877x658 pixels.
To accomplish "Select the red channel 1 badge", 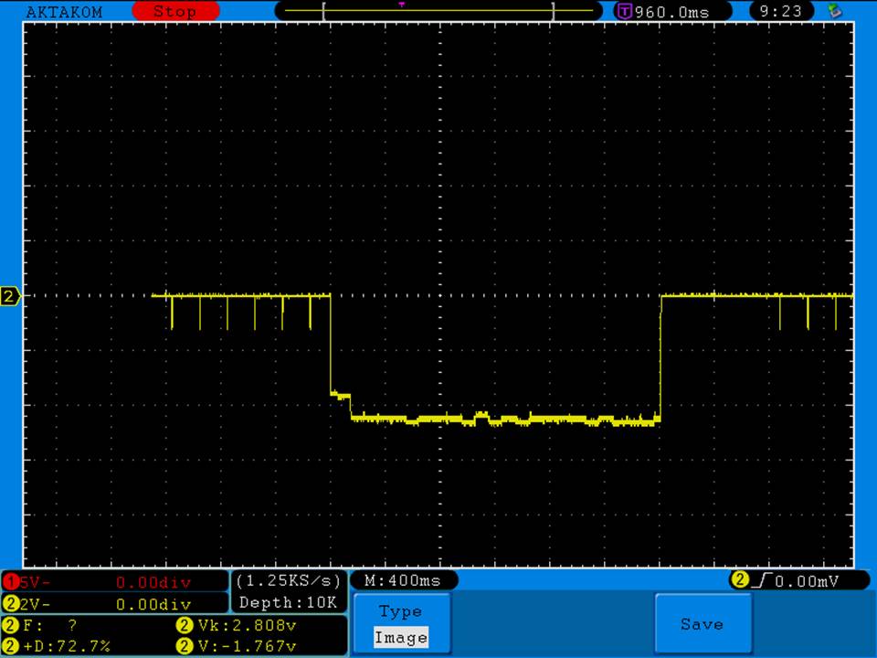I will tap(11, 582).
